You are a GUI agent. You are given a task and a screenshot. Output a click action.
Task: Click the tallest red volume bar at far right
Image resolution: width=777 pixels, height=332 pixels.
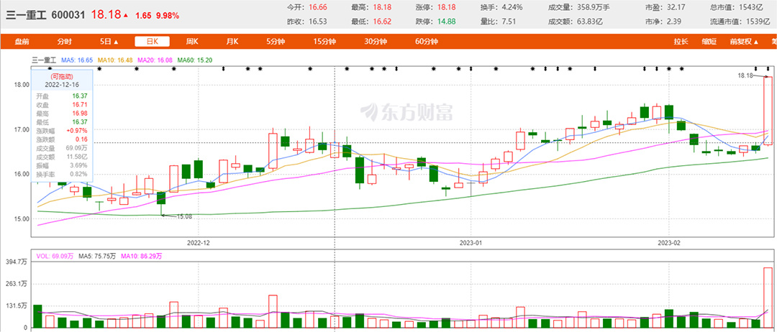pyautogui.click(x=768, y=298)
